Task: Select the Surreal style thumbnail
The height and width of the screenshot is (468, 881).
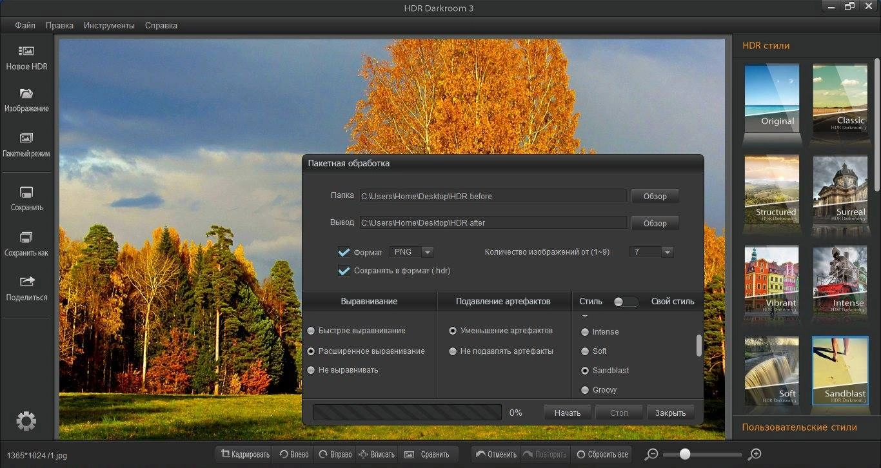Action: click(840, 190)
